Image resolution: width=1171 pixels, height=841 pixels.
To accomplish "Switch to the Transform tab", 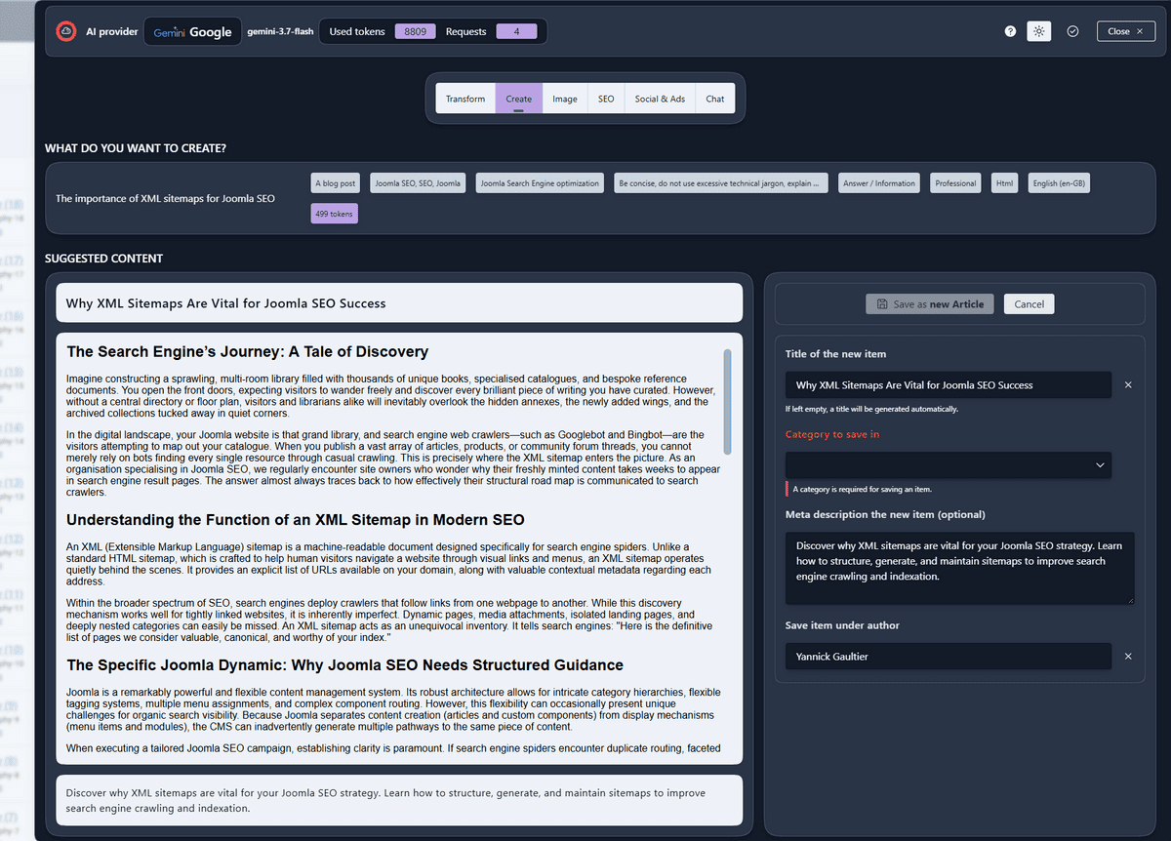I will click(465, 99).
